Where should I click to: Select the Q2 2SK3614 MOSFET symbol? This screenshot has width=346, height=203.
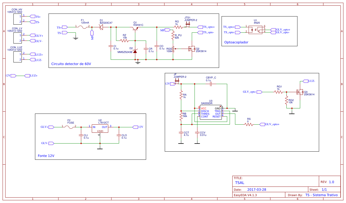tap(192, 49)
